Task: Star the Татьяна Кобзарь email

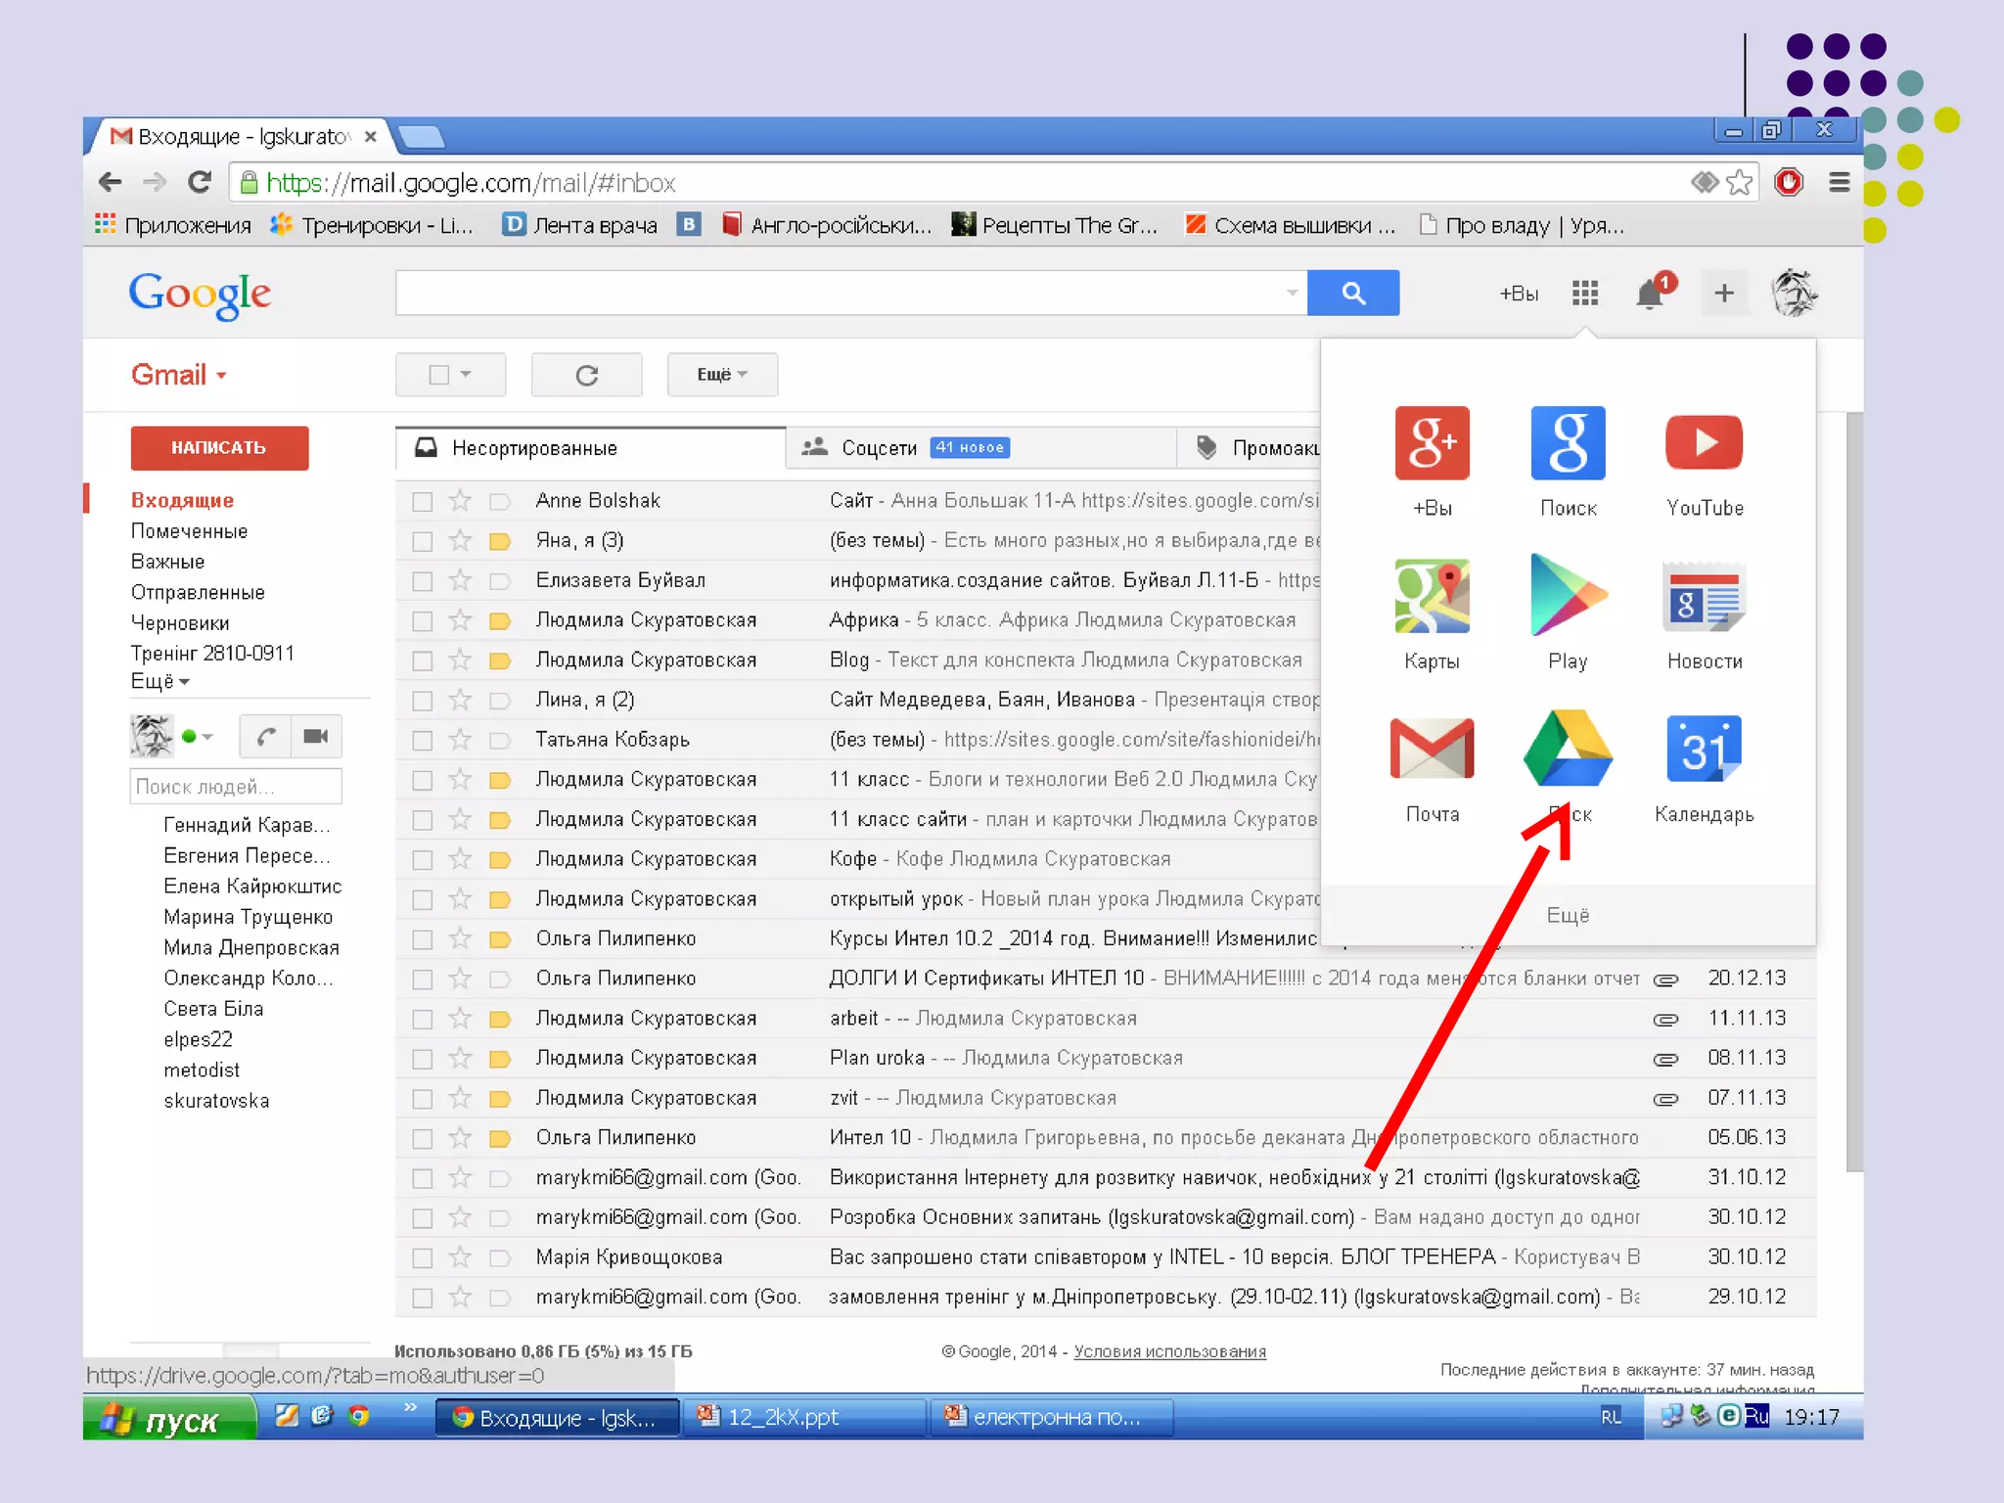Action: click(x=460, y=740)
